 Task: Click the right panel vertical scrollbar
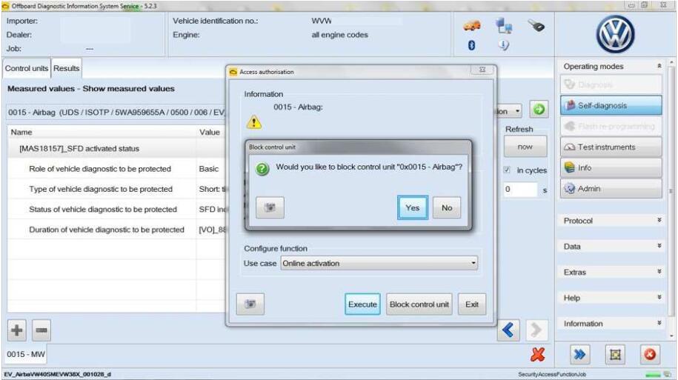click(x=671, y=190)
